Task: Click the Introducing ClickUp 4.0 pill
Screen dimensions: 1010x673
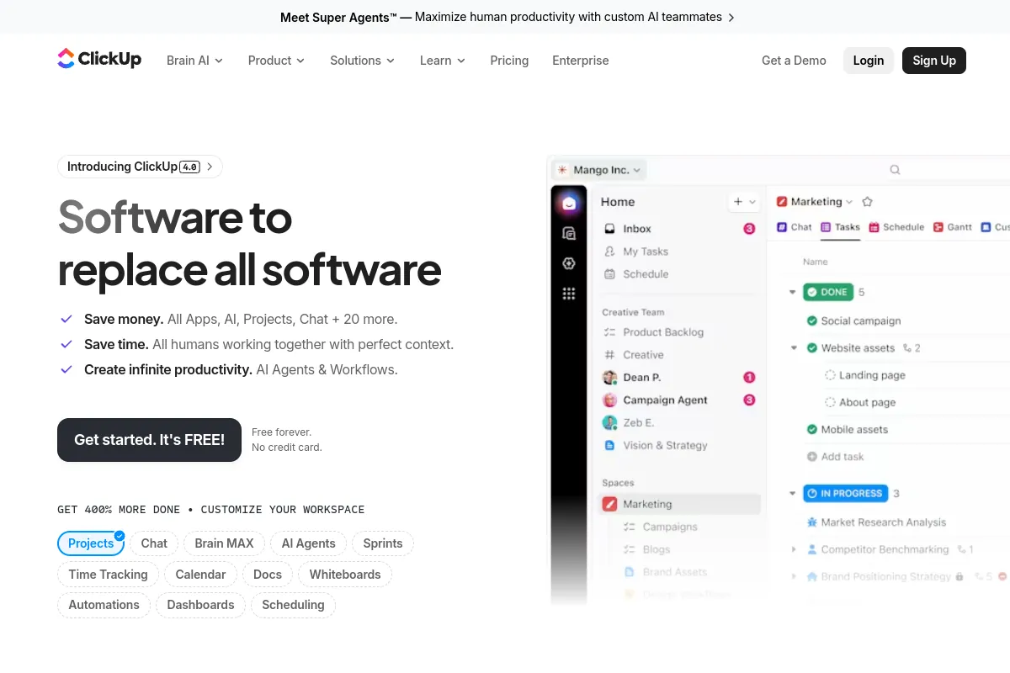Action: (x=140, y=167)
